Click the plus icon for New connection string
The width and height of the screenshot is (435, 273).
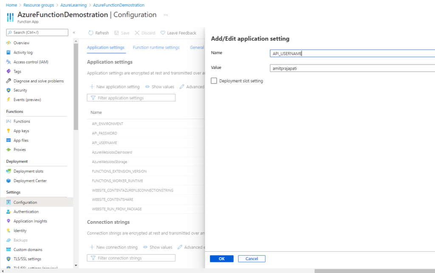92,247
